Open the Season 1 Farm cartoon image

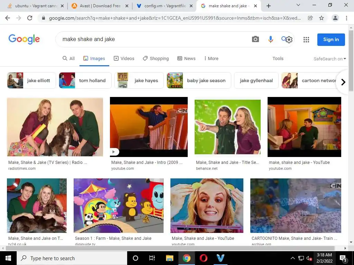pyautogui.click(x=119, y=206)
